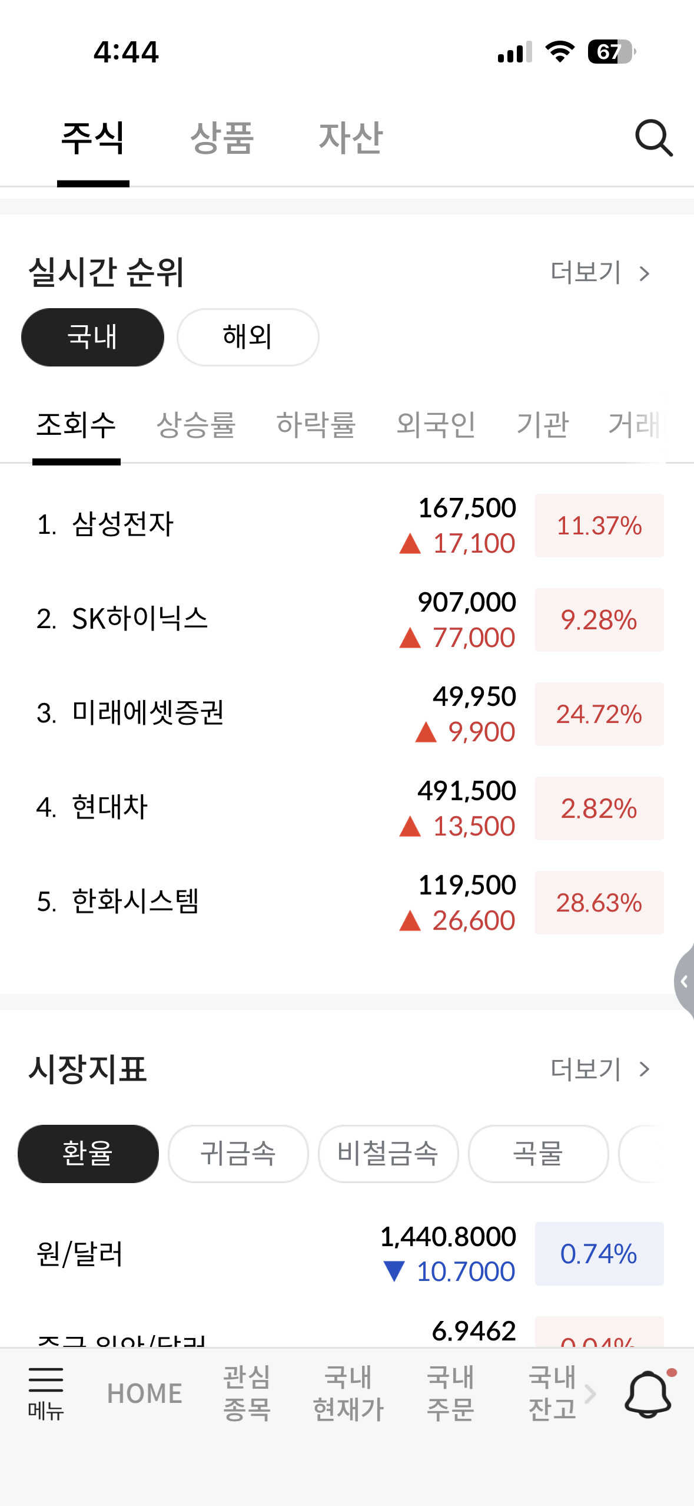Go to HOME in bottom bar
Viewport: 694px width, 1506px height.
pos(145,1393)
